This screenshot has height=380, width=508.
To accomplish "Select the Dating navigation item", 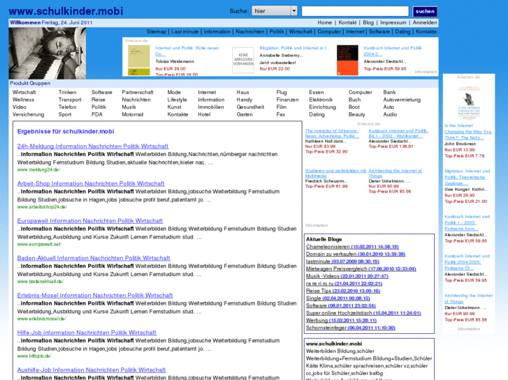I will point(402,31).
